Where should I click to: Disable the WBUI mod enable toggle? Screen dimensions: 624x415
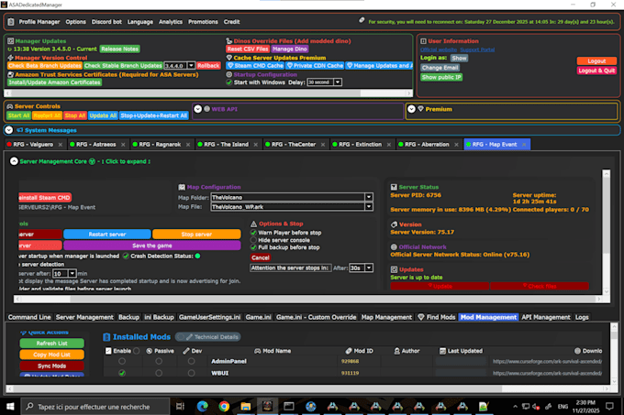point(122,373)
